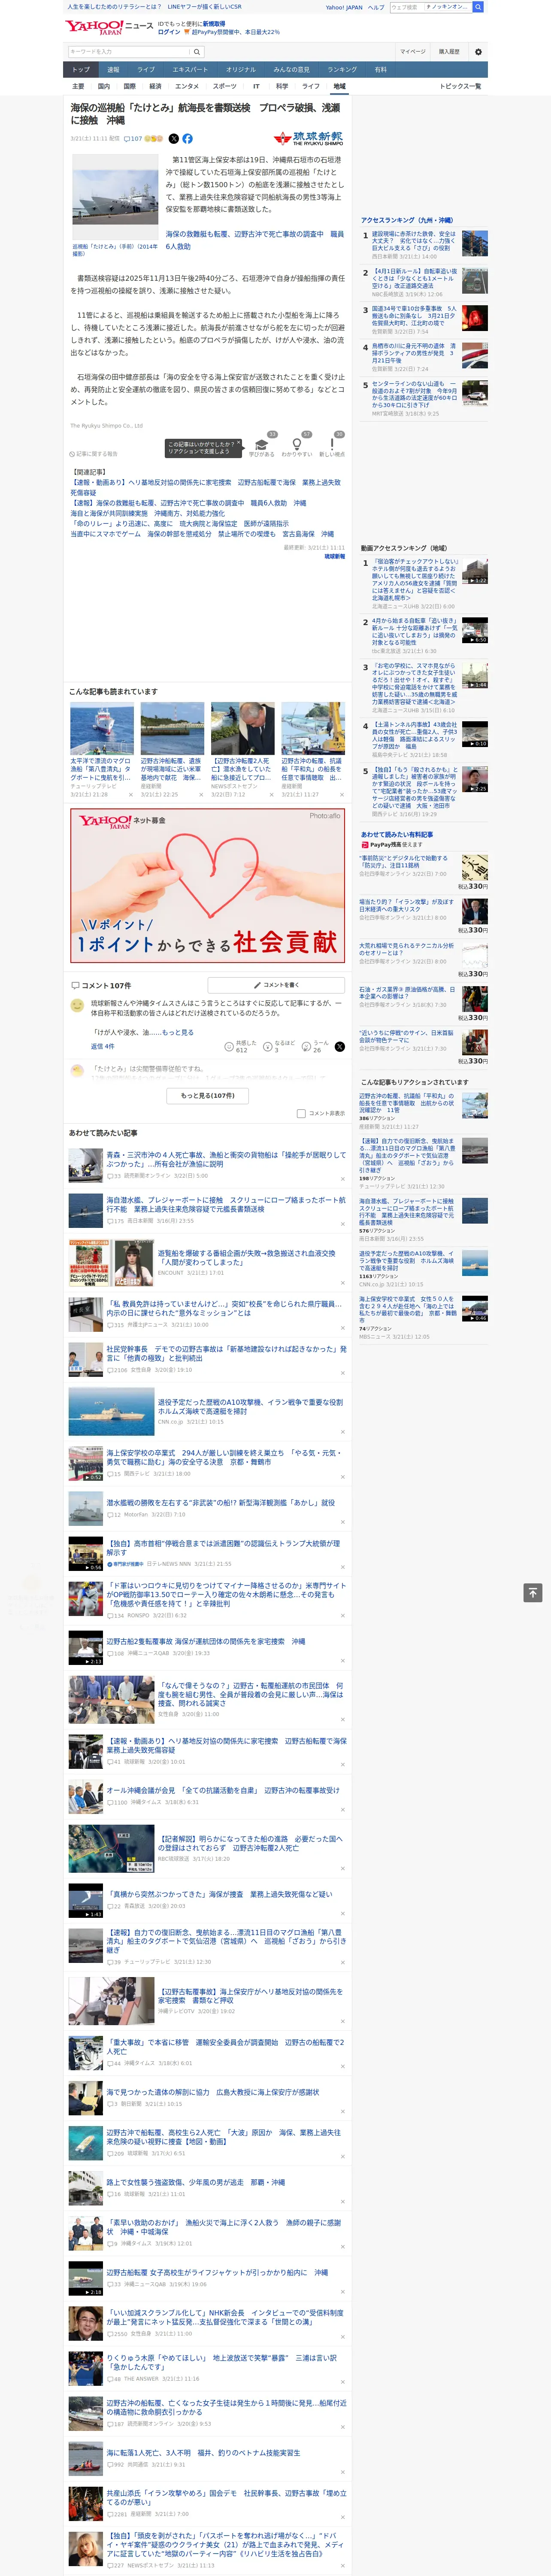Share the article on Facebook

[187, 139]
